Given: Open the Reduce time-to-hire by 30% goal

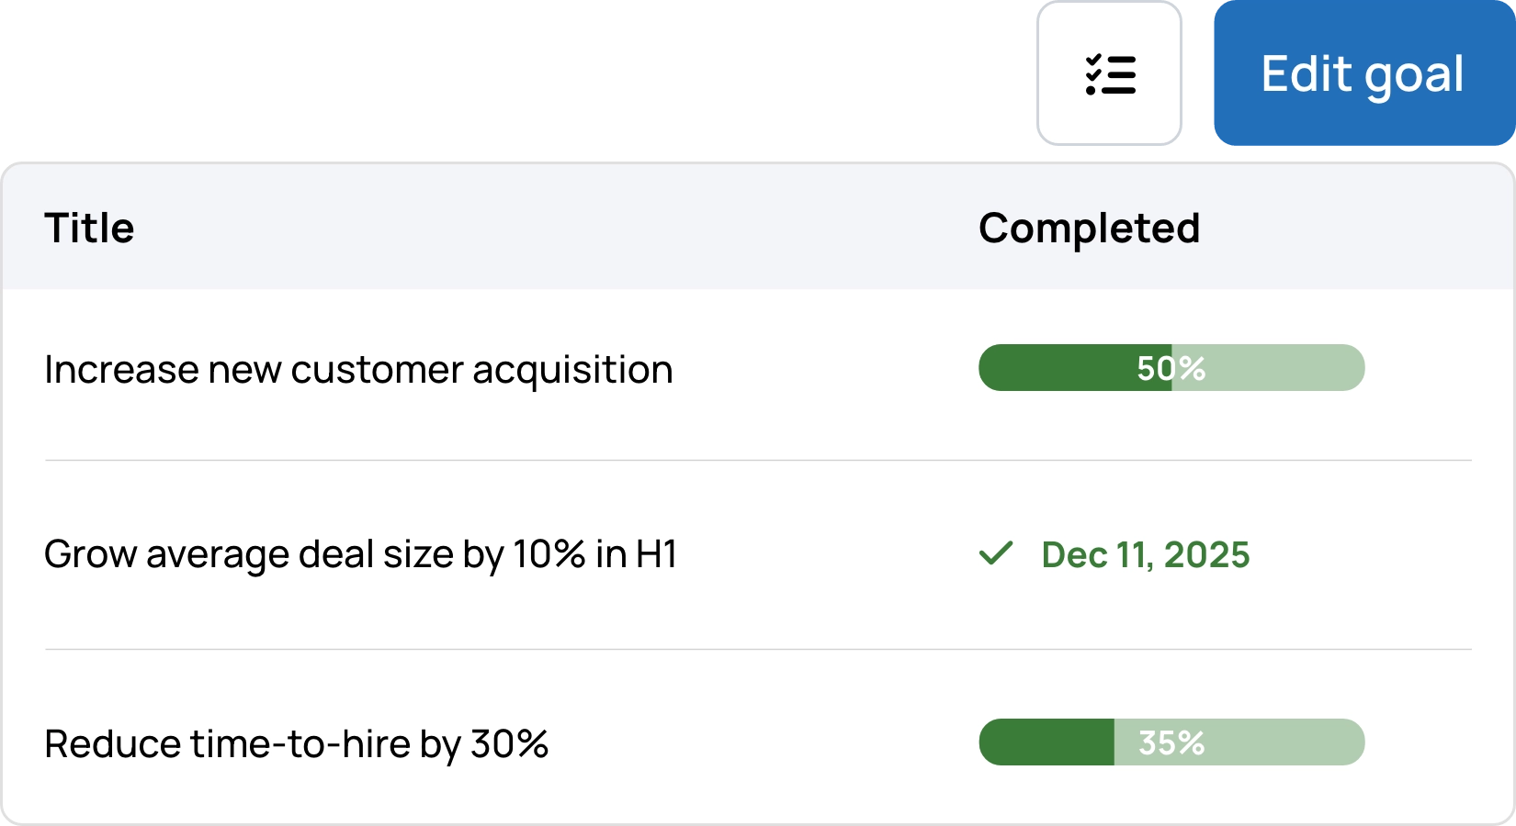Looking at the screenshot, I should 296,743.
